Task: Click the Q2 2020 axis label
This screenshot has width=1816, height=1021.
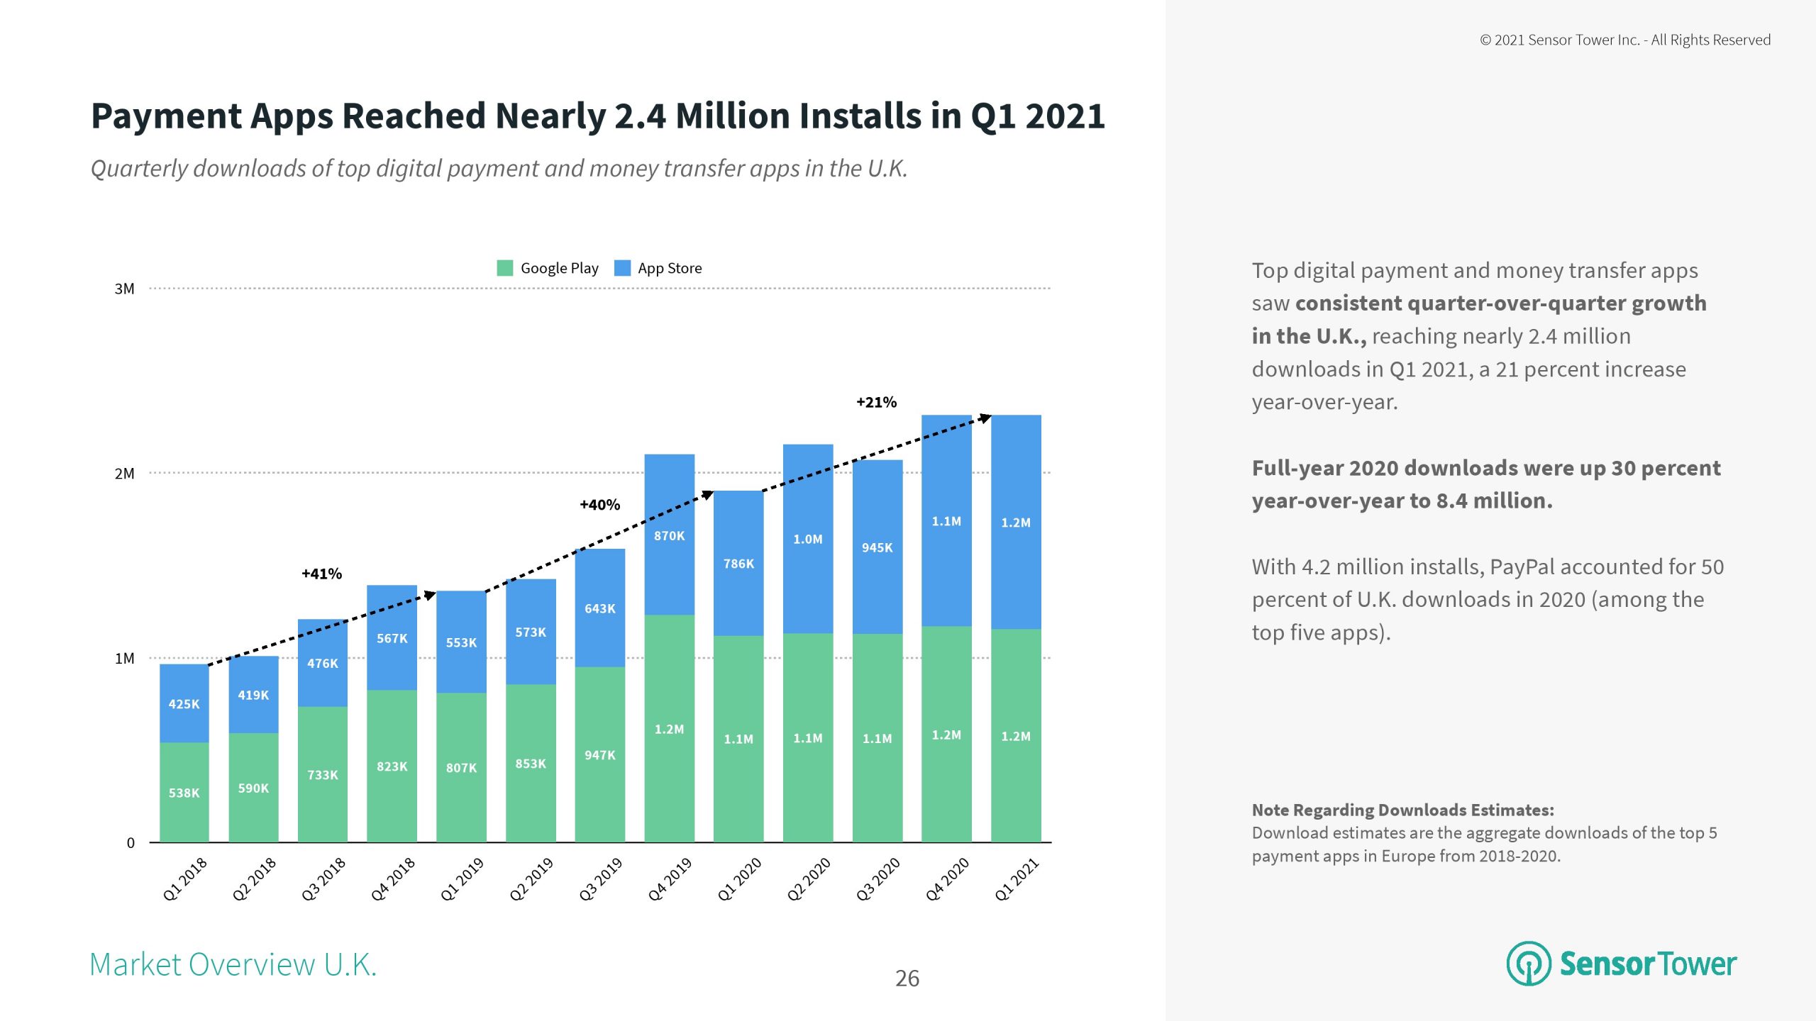Action: click(x=809, y=879)
